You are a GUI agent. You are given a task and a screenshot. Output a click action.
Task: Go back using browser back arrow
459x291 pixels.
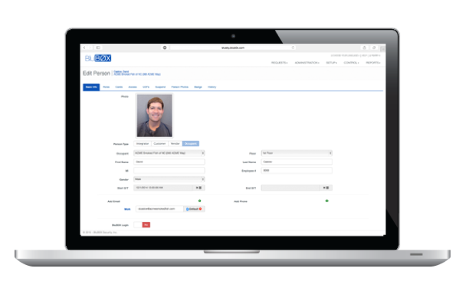click(x=84, y=47)
